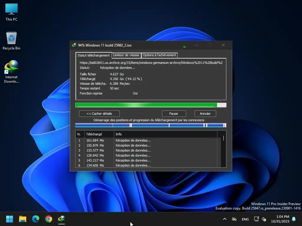This screenshot has width=302, height=226.
Task: Open This PC desktop icon
Action: [12, 12]
